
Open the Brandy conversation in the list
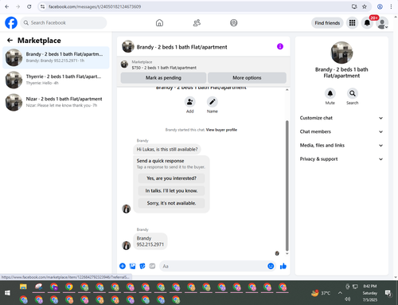point(56,57)
